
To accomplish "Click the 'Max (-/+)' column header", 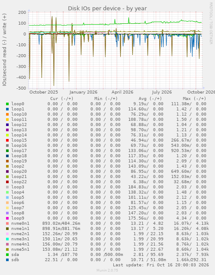I will pyautogui.click(x=194, y=99).
